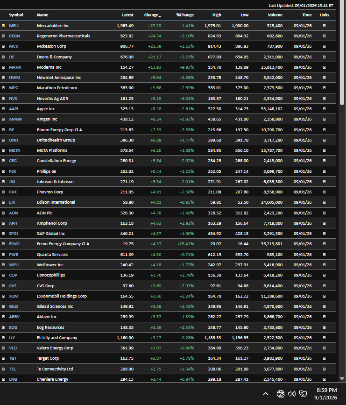The width and height of the screenshot is (346, 405).
Task: Open links icon for Quanta Services
Action: coord(325,255)
